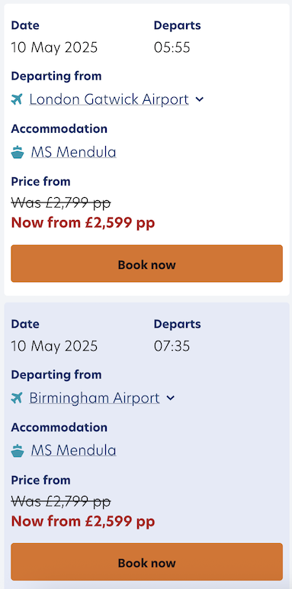
Task: Click the plane icon beside London Gatwick Airport
Action: [17, 99]
